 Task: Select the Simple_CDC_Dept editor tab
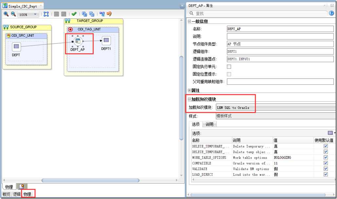[x=23, y=6]
